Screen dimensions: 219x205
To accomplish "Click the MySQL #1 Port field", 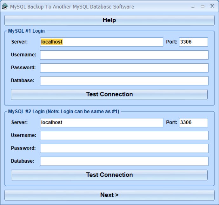I will (x=193, y=42).
